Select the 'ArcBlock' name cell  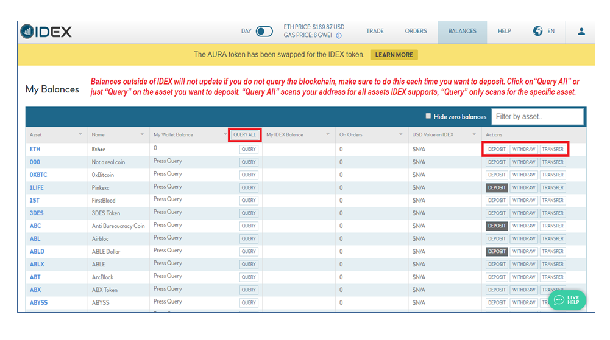click(102, 277)
